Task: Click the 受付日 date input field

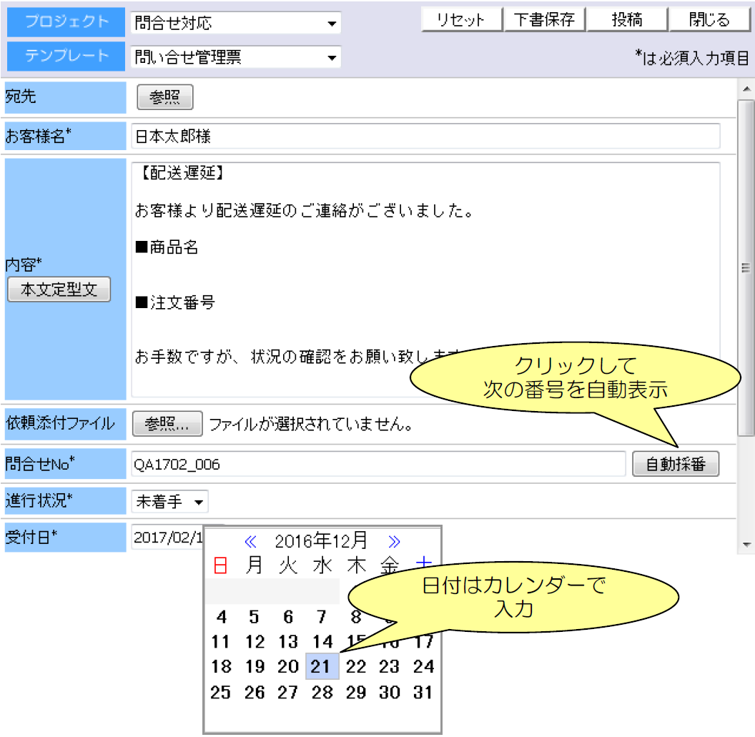Action: pyautogui.click(x=167, y=538)
